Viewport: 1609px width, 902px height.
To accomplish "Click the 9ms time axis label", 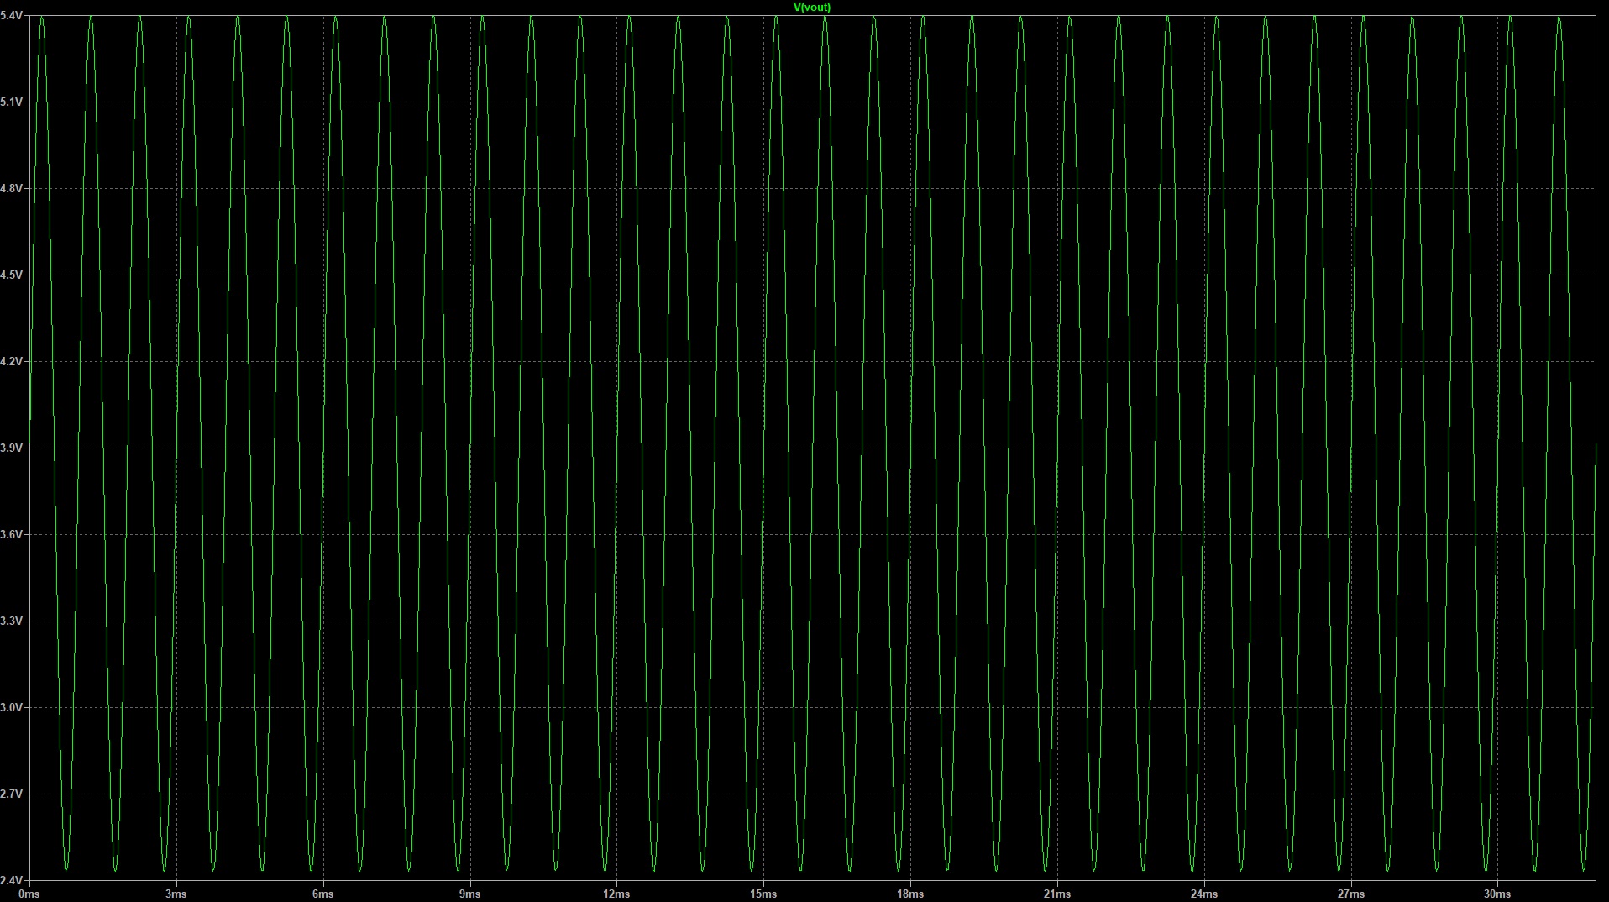I will (x=469, y=894).
